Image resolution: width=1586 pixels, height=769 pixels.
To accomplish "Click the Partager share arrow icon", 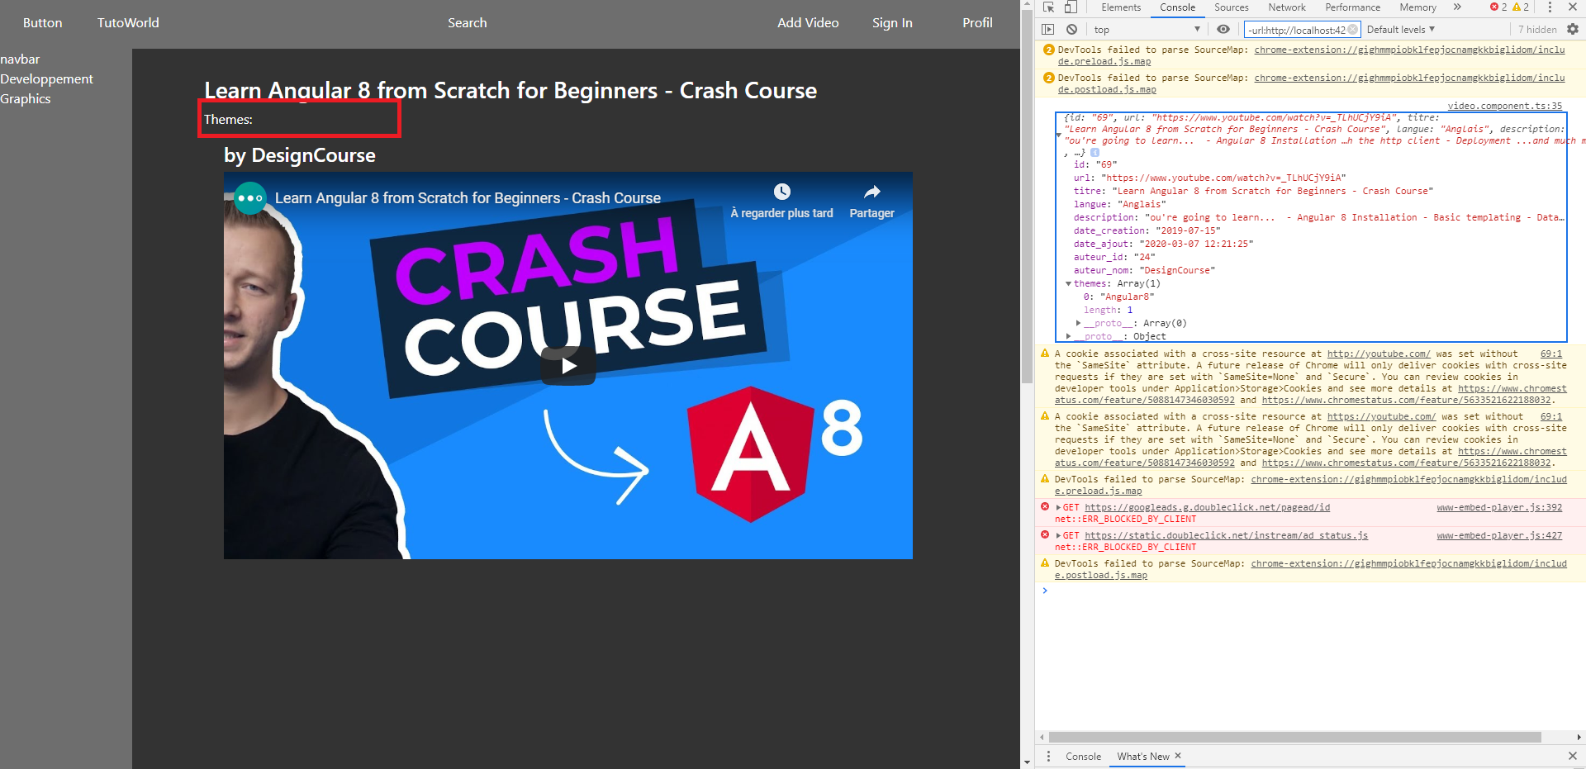I will pyautogui.click(x=871, y=192).
